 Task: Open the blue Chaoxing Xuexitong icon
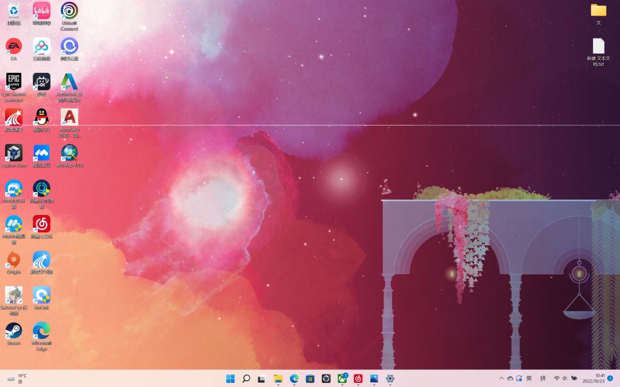(x=41, y=262)
